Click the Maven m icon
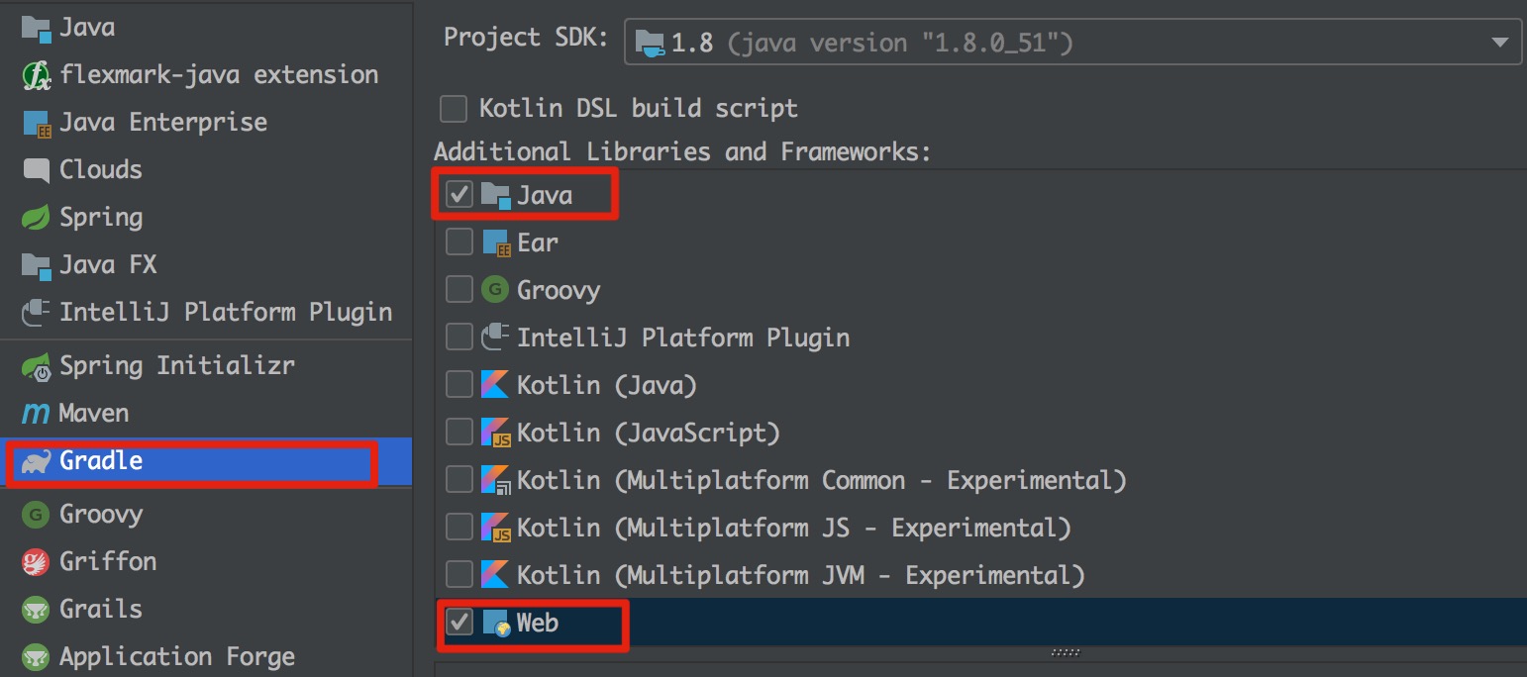Image resolution: width=1527 pixels, height=677 pixels. coord(36,414)
